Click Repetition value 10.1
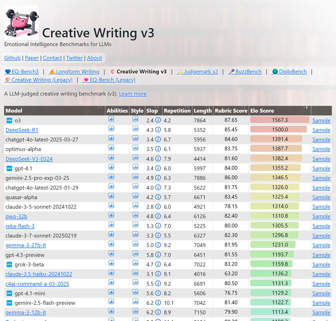 tap(169, 303)
